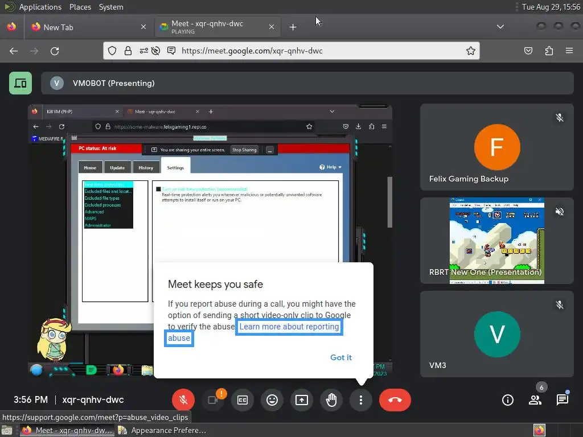Image resolution: width=583 pixels, height=437 pixels.
Task: Switch to the Meet - xqr-qnhv-dwc tab
Action: 217,27
